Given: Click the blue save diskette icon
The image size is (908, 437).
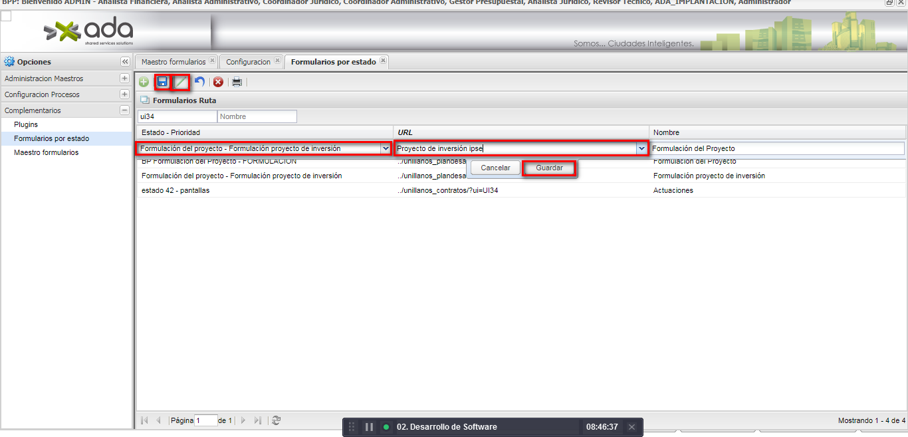Looking at the screenshot, I should (162, 82).
